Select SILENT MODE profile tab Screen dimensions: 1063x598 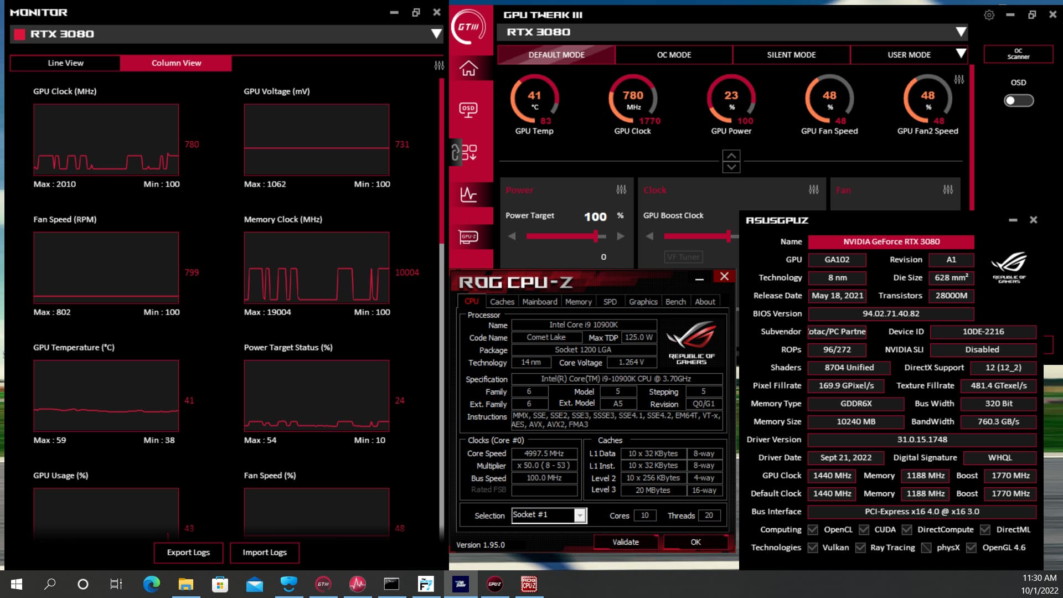pyautogui.click(x=791, y=55)
